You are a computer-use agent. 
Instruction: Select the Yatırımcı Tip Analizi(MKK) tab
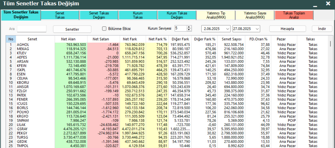(216, 15)
